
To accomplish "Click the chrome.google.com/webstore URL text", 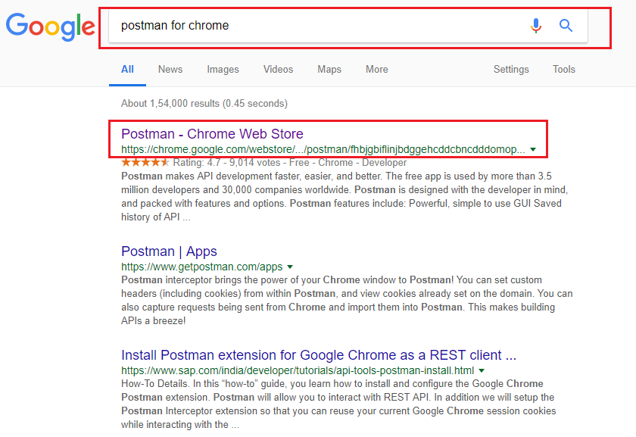I will 323,149.
